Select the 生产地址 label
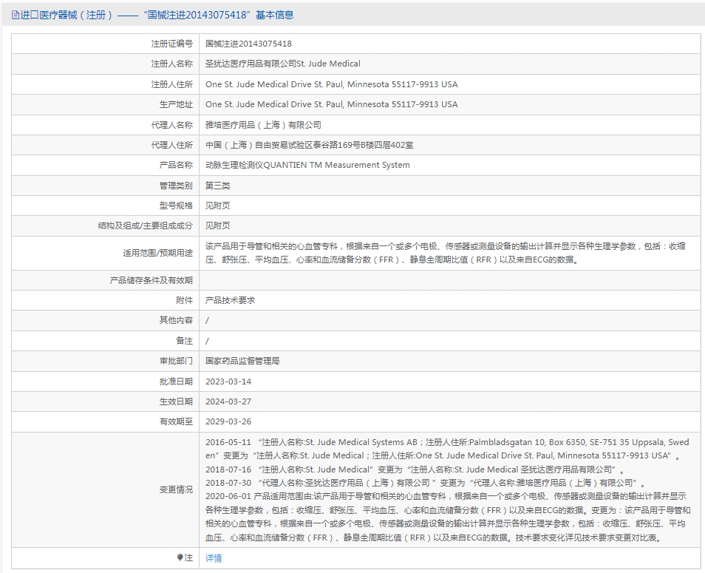Screen dimensions: 705x573 tap(176, 104)
